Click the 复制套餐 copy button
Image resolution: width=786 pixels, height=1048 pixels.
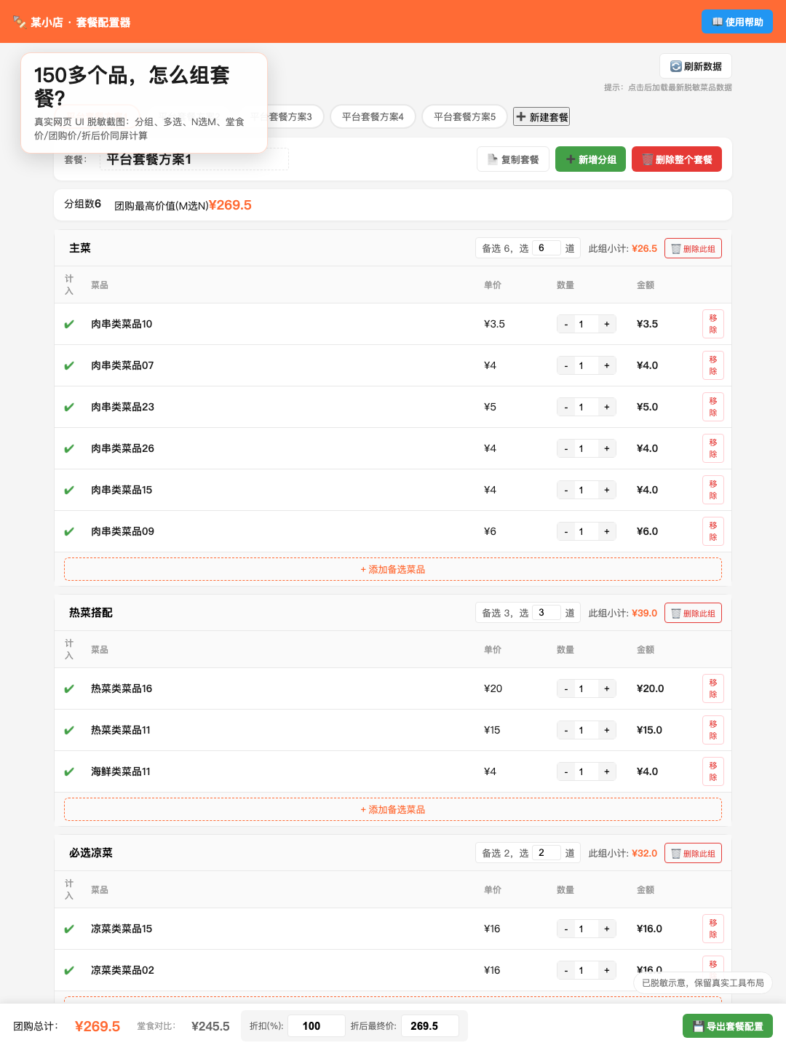coord(513,159)
